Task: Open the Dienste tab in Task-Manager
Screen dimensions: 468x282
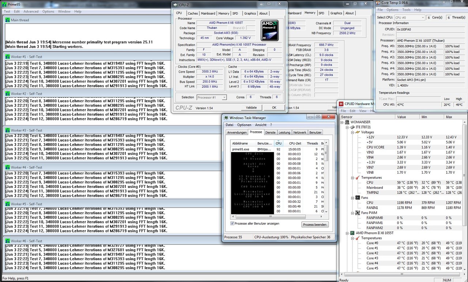Action: click(x=271, y=132)
